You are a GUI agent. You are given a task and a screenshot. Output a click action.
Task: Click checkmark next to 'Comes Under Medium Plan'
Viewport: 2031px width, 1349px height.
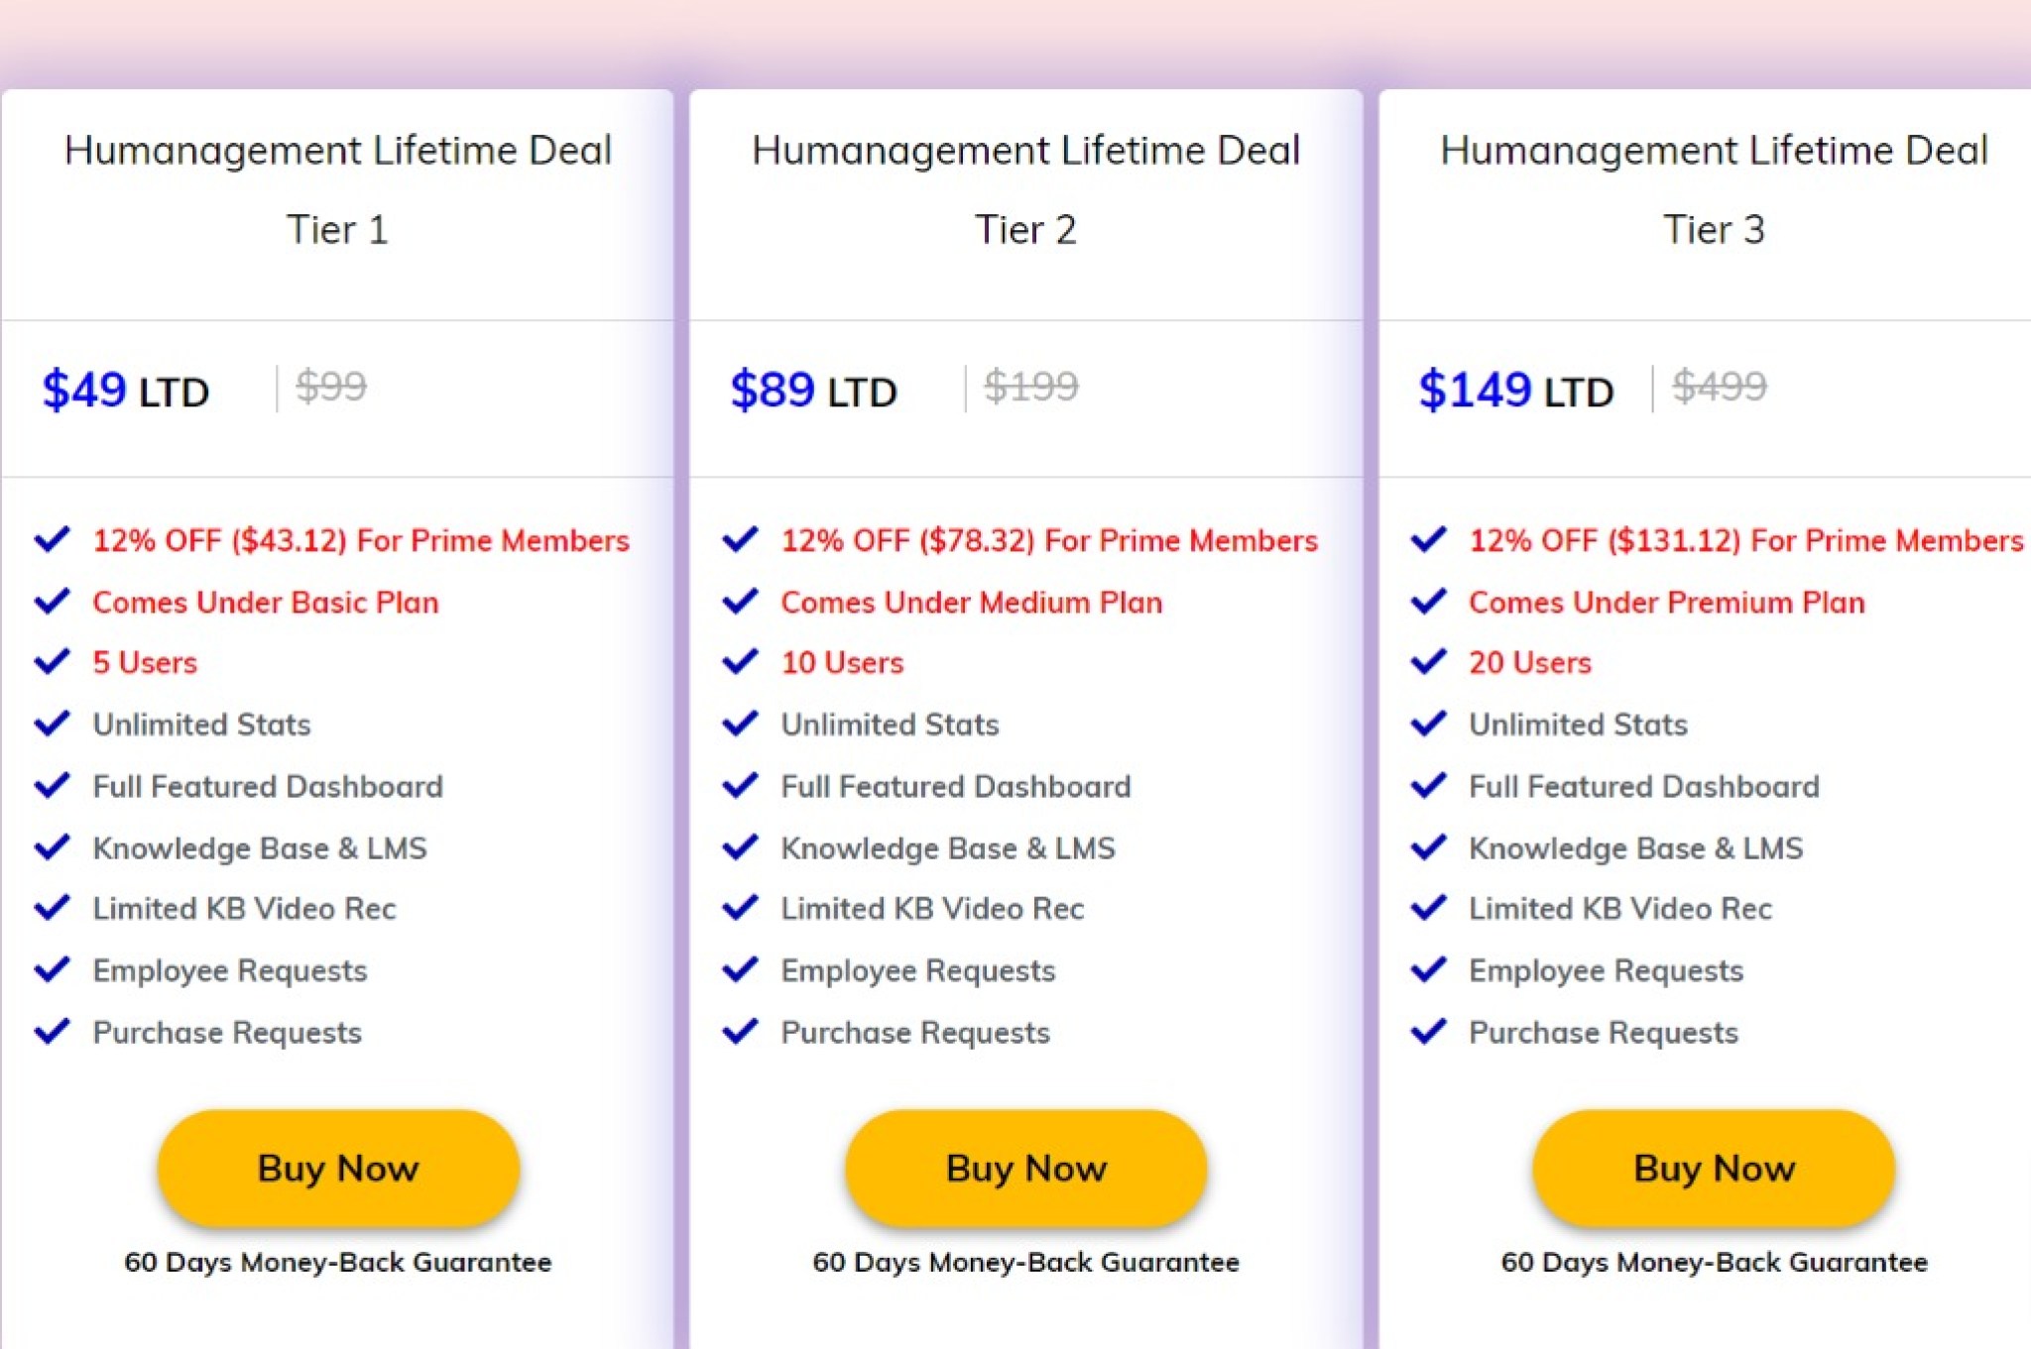tap(740, 601)
